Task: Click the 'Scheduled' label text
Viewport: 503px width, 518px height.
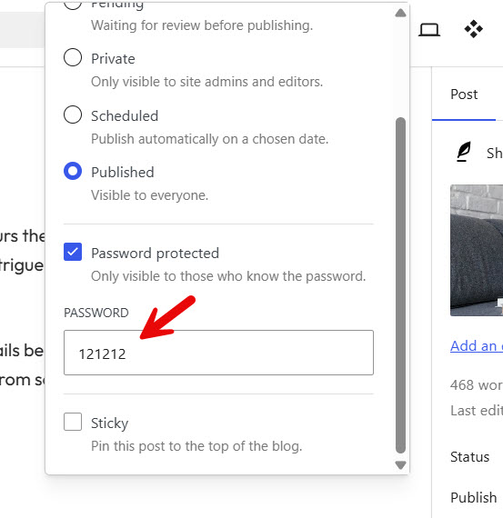Action: coord(125,116)
